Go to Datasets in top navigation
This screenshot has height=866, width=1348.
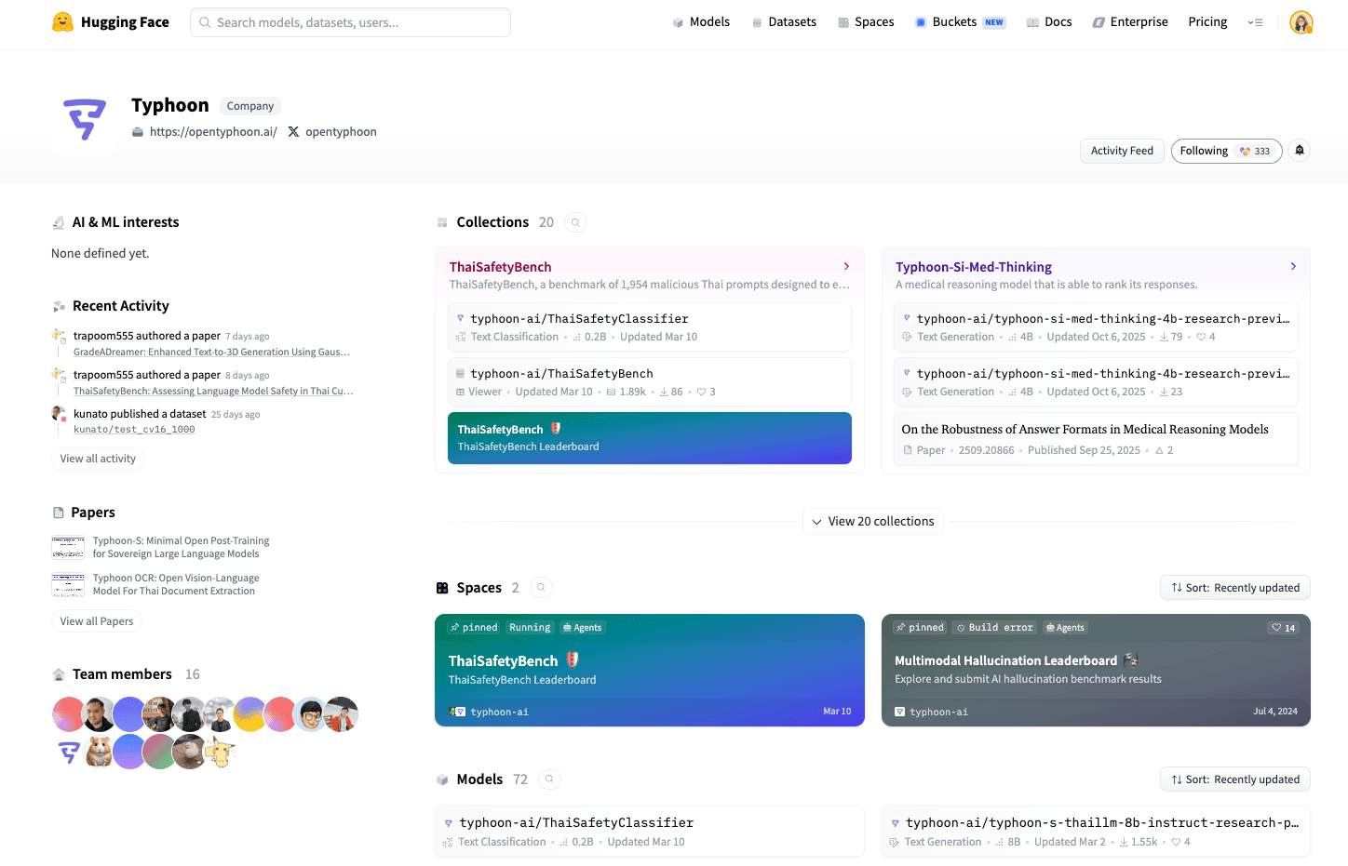click(x=784, y=22)
